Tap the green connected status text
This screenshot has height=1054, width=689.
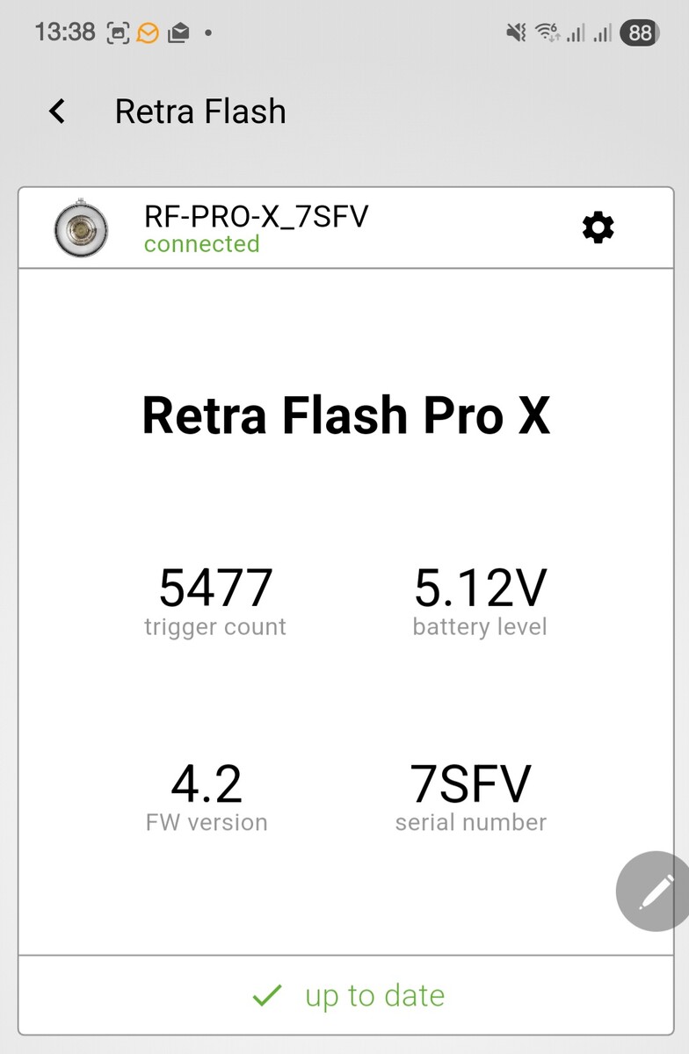[202, 244]
